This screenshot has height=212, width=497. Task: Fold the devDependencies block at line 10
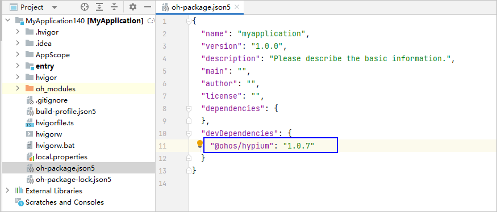189,133
